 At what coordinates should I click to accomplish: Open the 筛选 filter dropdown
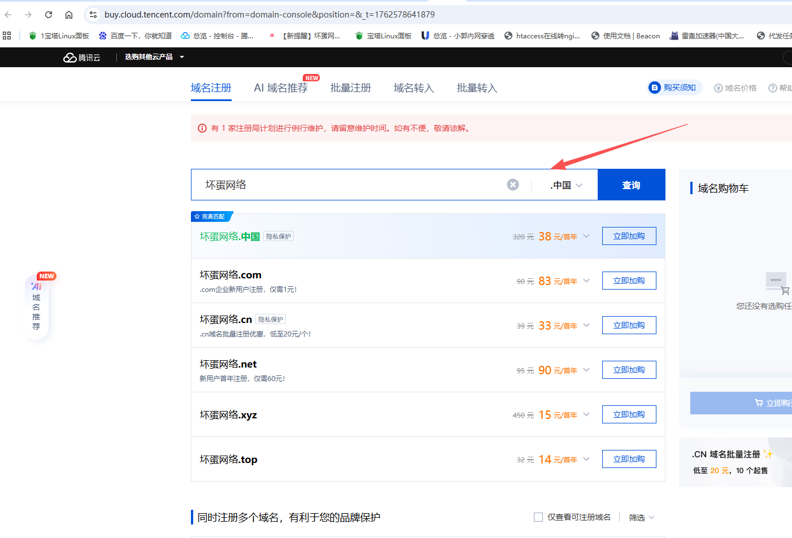click(641, 518)
